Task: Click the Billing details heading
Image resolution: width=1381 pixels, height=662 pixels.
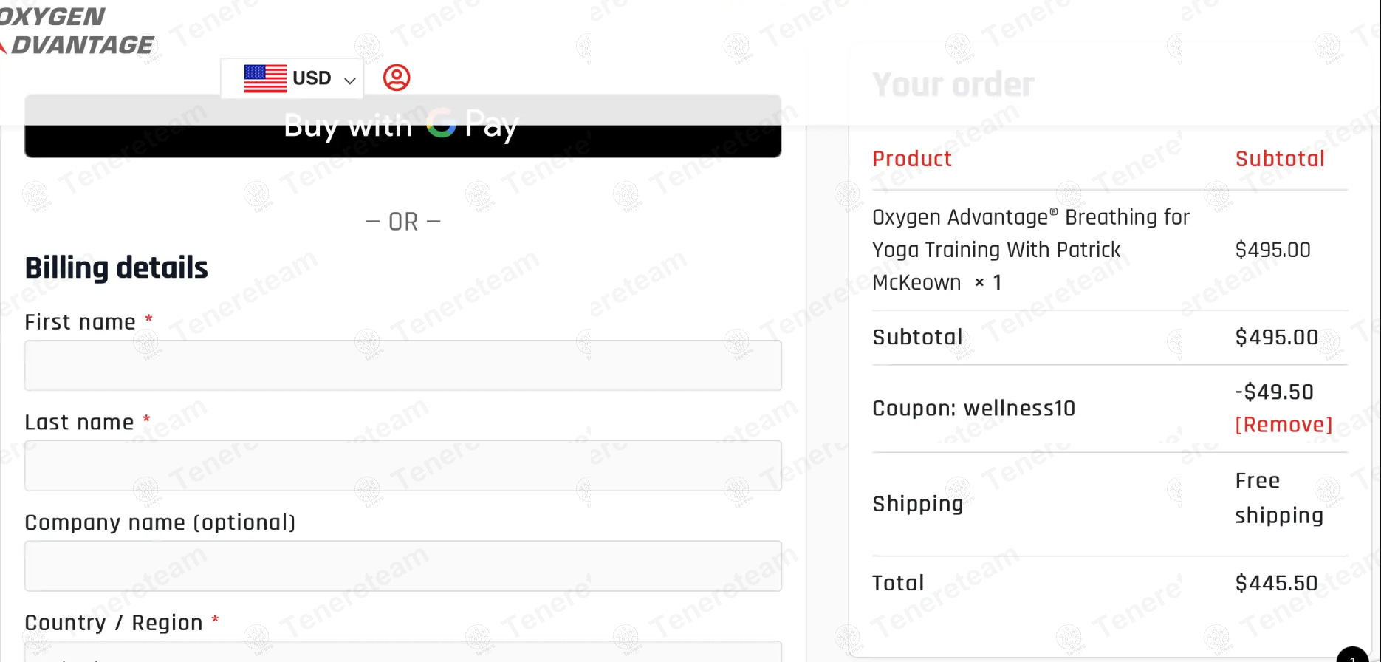Action: [x=117, y=267]
